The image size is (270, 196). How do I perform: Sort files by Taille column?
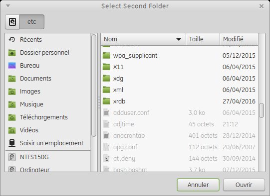203,39
